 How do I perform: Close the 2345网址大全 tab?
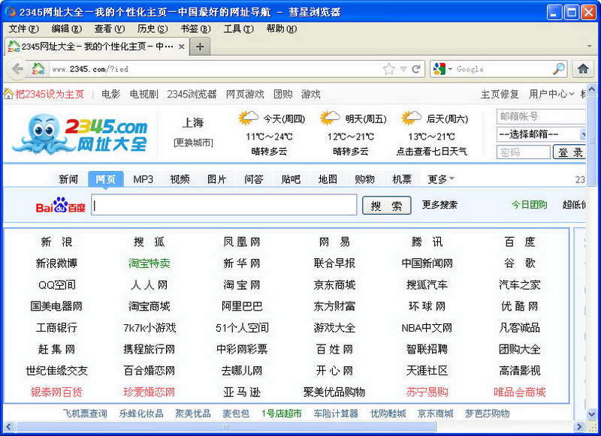tap(182, 47)
